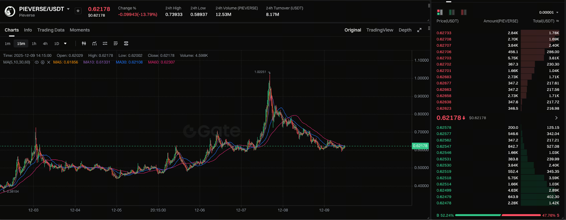This screenshot has height=220, width=566.
Task: Expand chart to fullscreen
Action: tap(419, 30)
